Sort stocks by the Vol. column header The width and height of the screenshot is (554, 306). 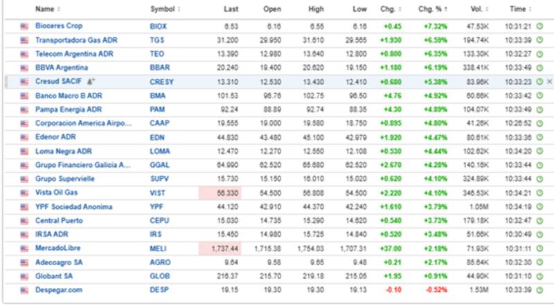pos(477,9)
